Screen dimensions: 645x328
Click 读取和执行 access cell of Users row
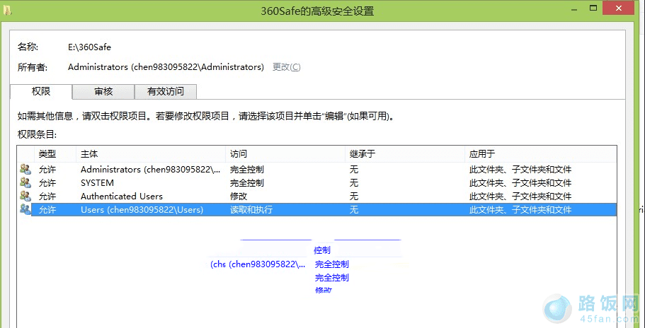251,210
